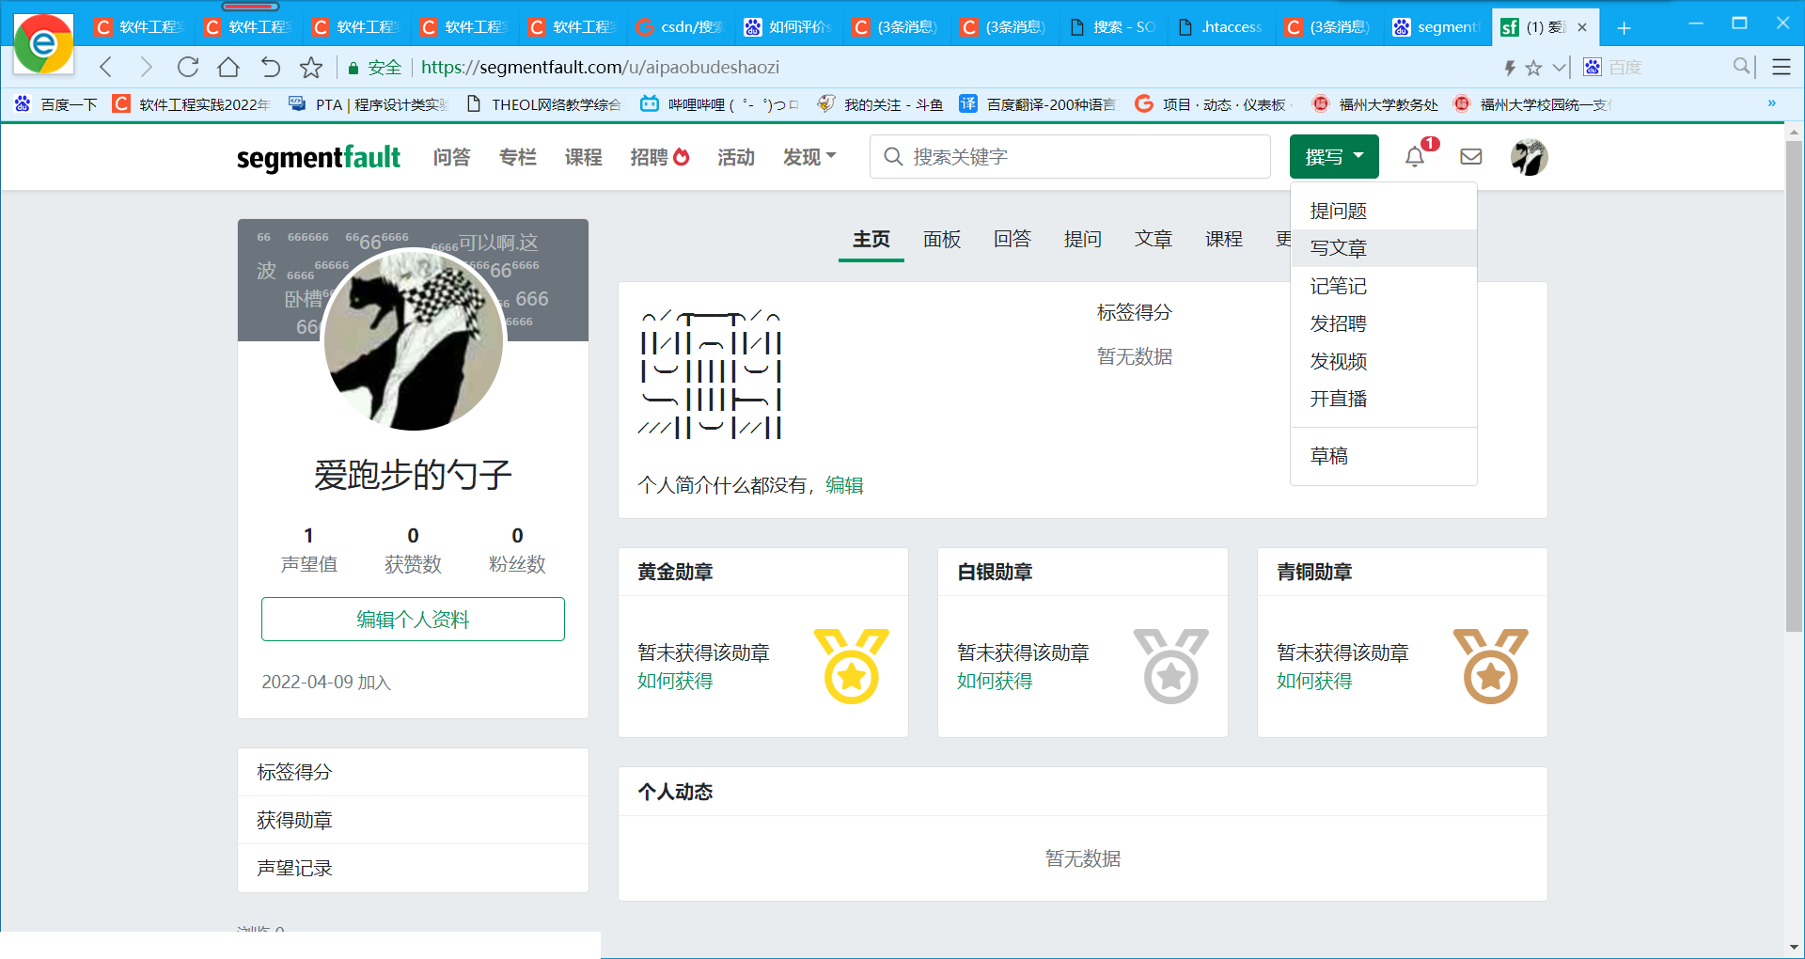Bookmark the page with the star icon beside home
Image resolution: width=1805 pixels, height=959 pixels.
pos(311,67)
